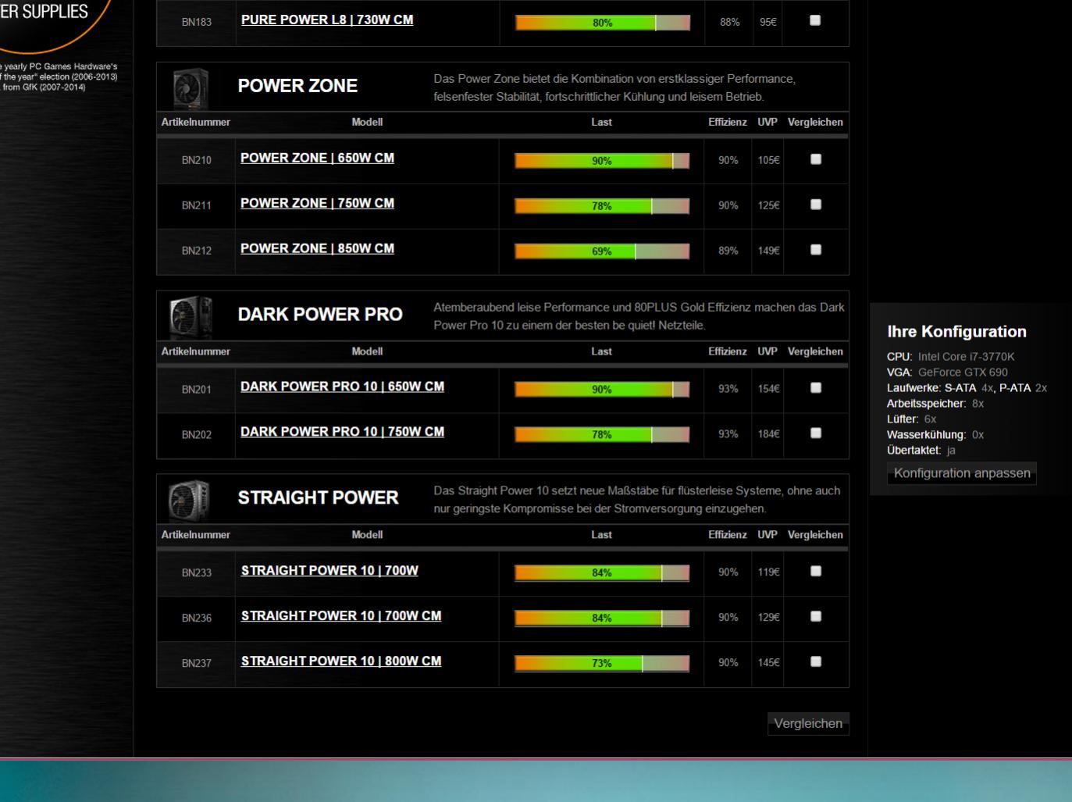Click the POWER ZONE section heading
The width and height of the screenshot is (1072, 802).
[297, 86]
